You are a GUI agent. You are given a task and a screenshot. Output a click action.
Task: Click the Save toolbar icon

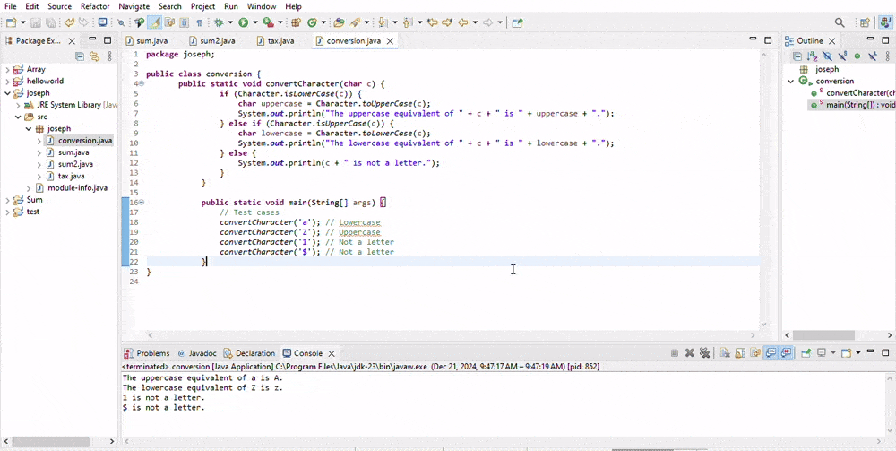pyautogui.click(x=36, y=23)
